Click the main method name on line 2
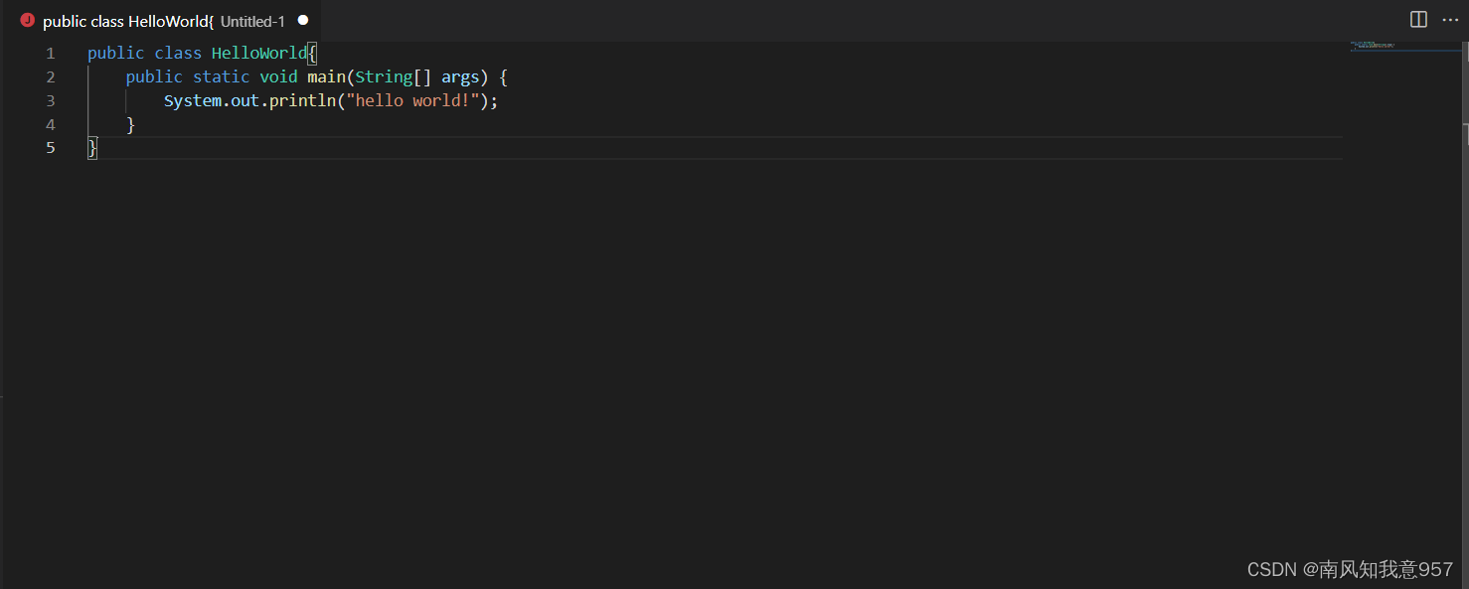This screenshot has width=1469, height=589. tap(326, 76)
